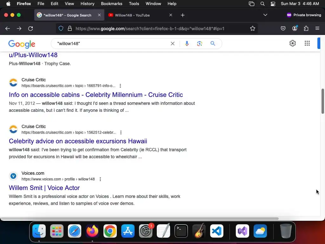This screenshot has width=325, height=244.
Task: Open the Pocket save icon
Action: (x=283, y=28)
